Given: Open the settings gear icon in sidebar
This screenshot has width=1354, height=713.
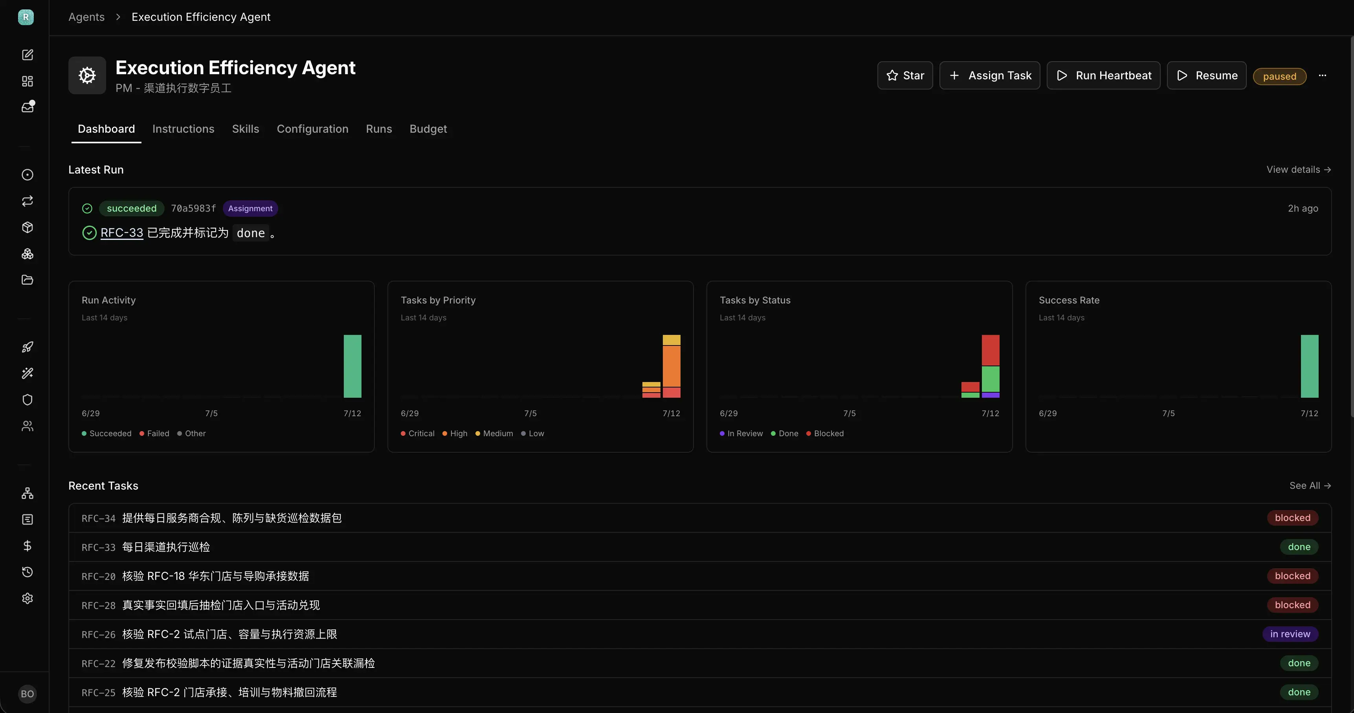Looking at the screenshot, I should pos(28,598).
